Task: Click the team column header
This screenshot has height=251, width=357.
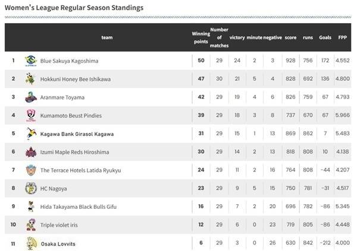Action: tap(107, 37)
